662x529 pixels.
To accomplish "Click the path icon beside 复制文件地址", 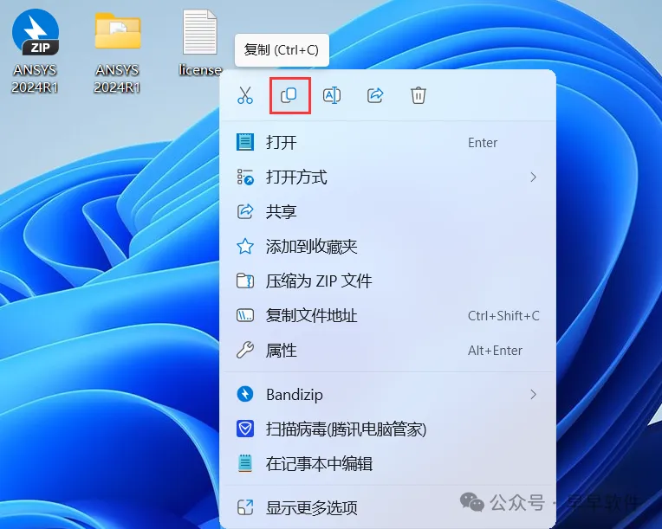I will coord(245,315).
